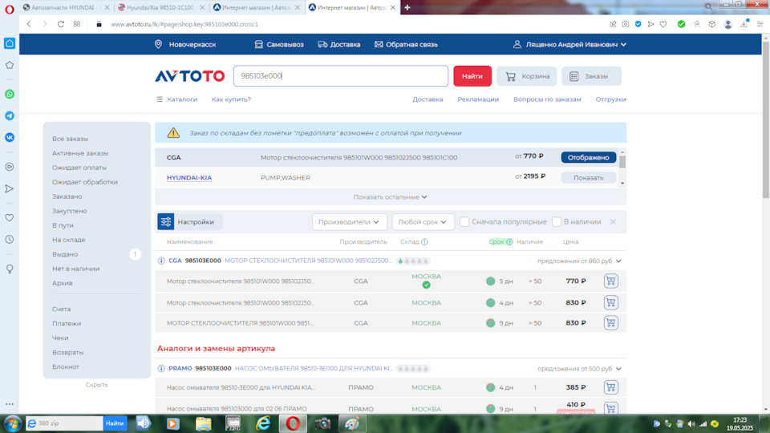Add 4-day 830 ₽ CGA item to cart
The image size is (770, 433).
tap(611, 302)
